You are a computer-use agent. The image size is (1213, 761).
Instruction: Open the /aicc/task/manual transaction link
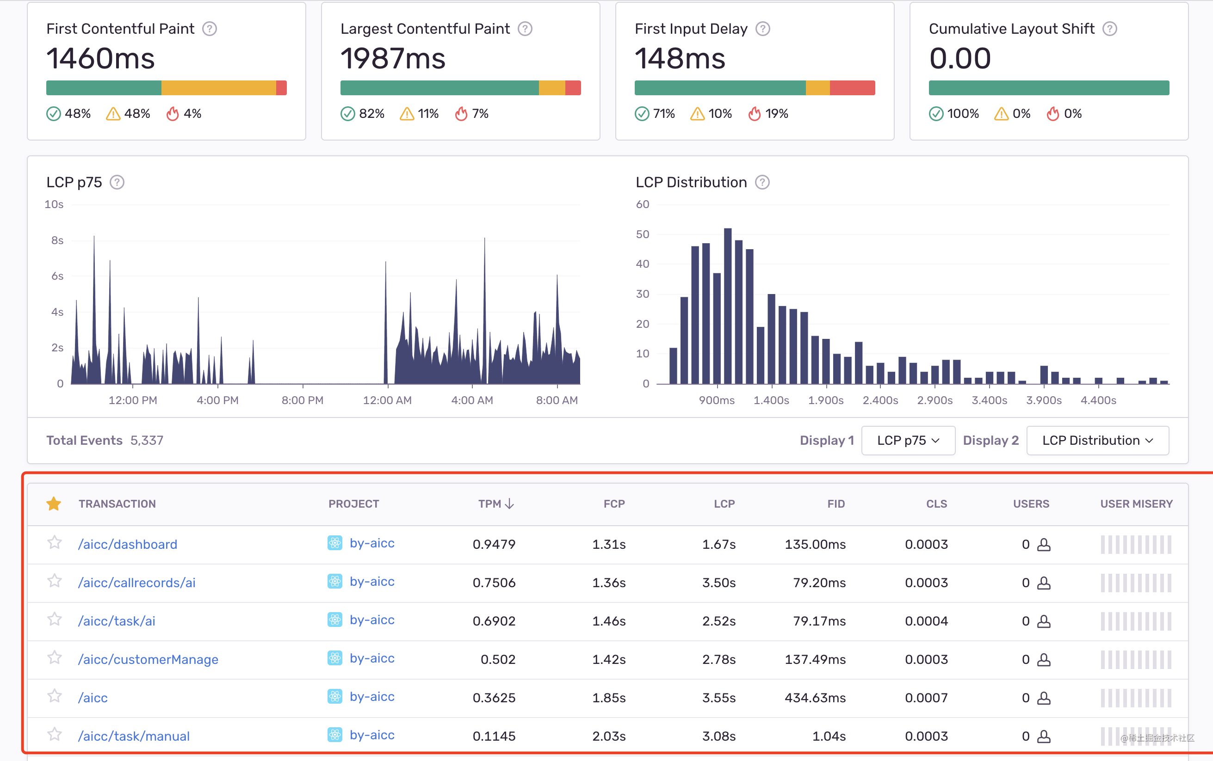[x=133, y=736]
